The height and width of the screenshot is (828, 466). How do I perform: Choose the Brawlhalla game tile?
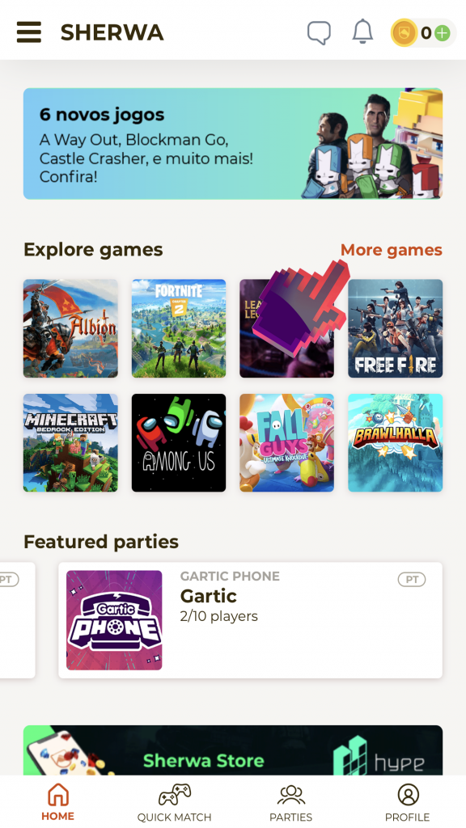[395, 442]
